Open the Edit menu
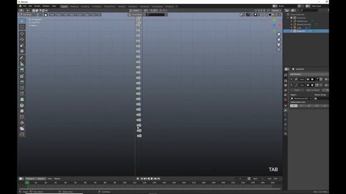 point(30,6)
